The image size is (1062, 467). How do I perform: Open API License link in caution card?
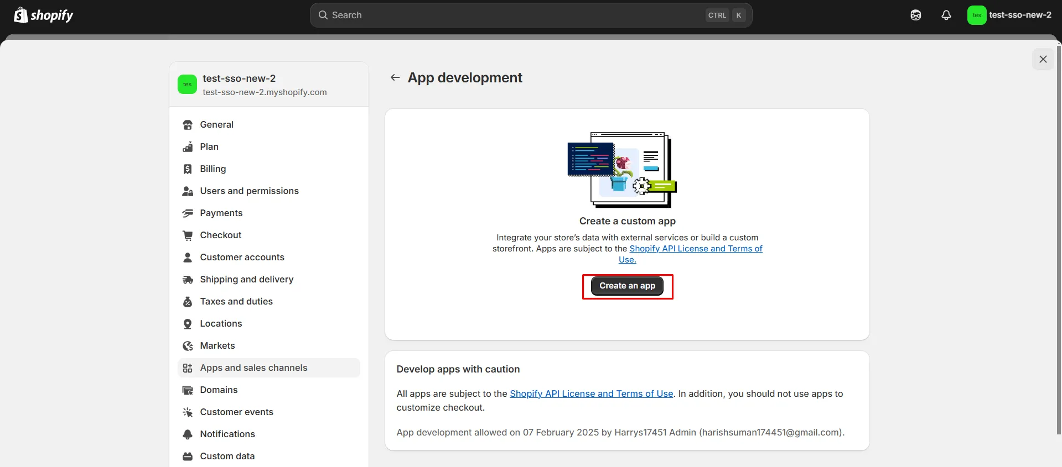pos(591,394)
